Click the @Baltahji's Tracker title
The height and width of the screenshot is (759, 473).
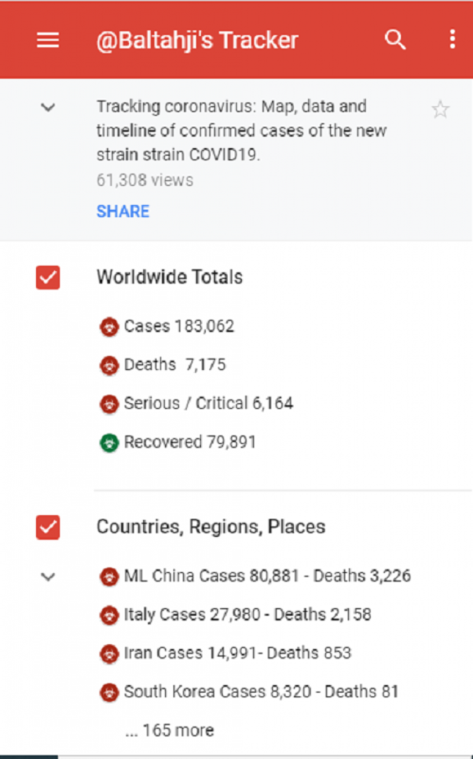[197, 40]
